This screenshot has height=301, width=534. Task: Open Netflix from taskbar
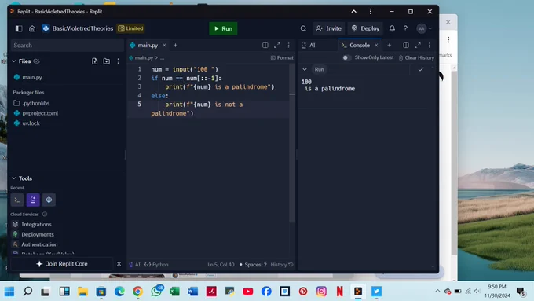tap(339, 292)
